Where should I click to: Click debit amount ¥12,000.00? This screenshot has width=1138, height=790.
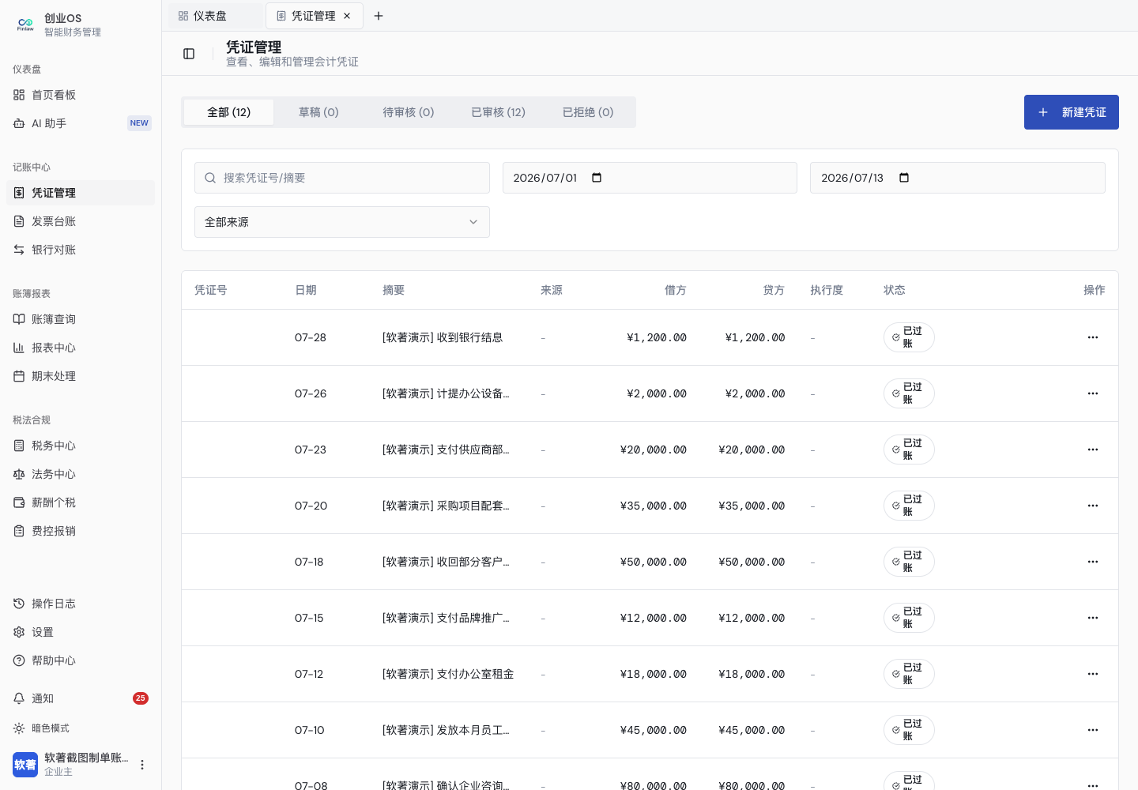pyautogui.click(x=654, y=618)
